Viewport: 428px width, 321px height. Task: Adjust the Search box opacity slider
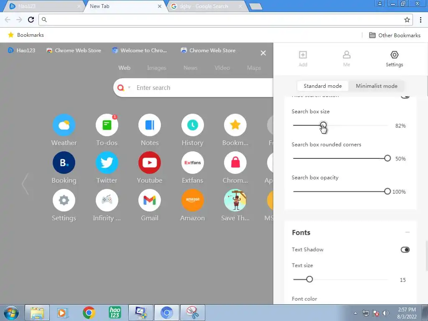click(387, 191)
